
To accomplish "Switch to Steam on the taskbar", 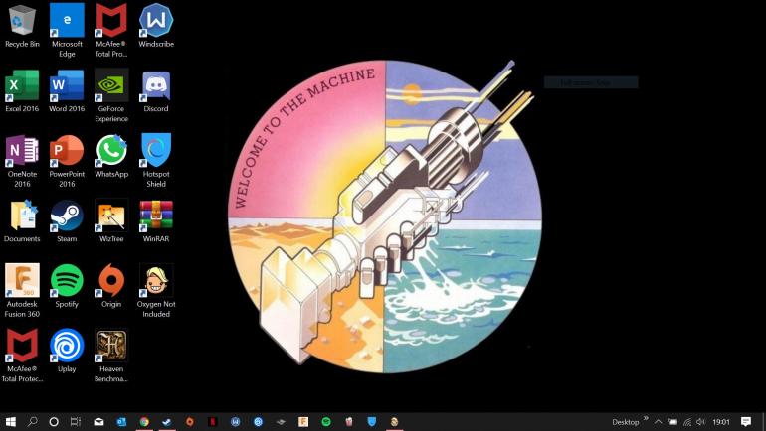I will [167, 422].
